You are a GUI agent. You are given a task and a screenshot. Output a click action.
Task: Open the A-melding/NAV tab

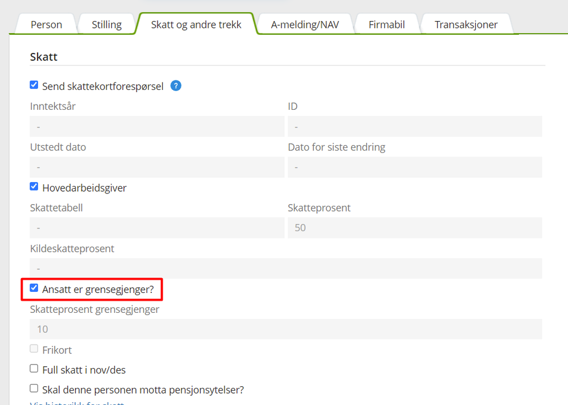coord(305,24)
